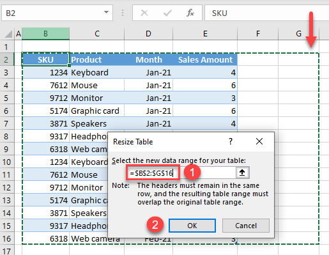Click the collapse dialog range selector icon

[x=242, y=173]
